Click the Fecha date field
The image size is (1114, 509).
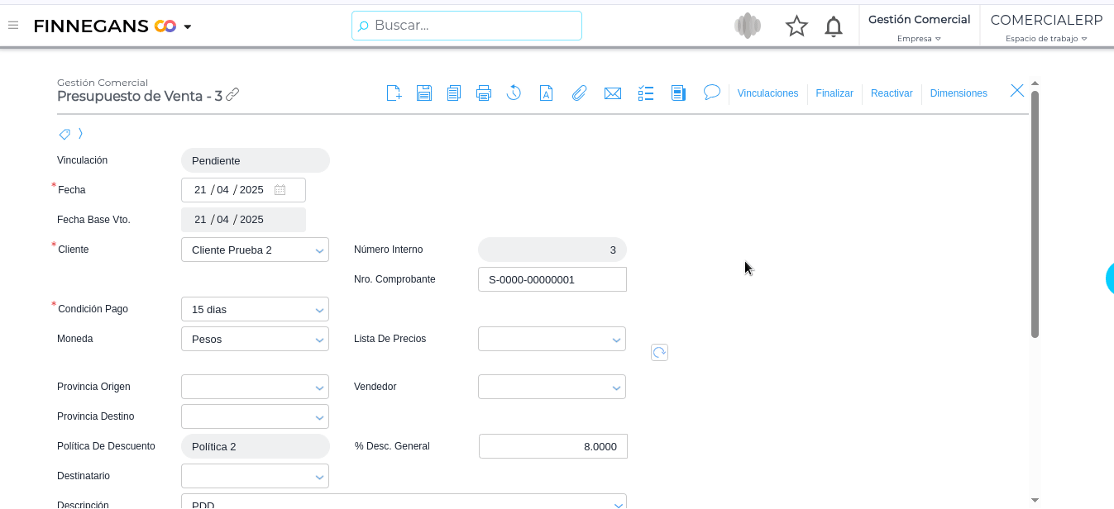click(x=243, y=190)
